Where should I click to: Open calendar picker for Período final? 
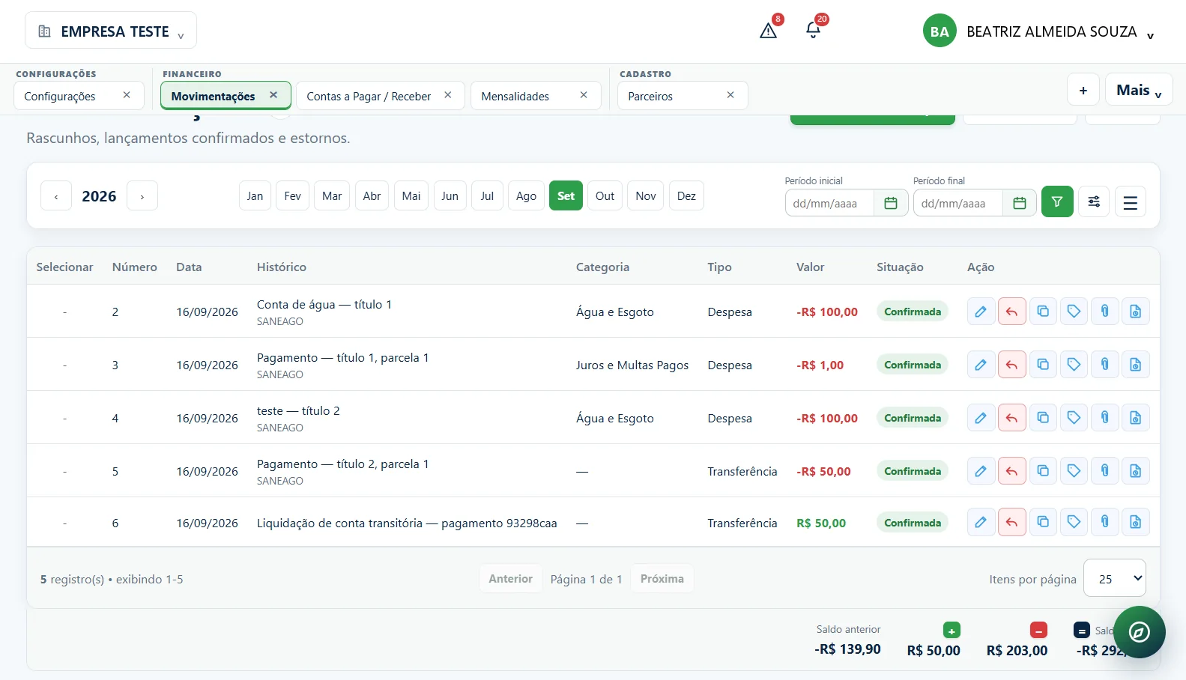pos(1020,203)
